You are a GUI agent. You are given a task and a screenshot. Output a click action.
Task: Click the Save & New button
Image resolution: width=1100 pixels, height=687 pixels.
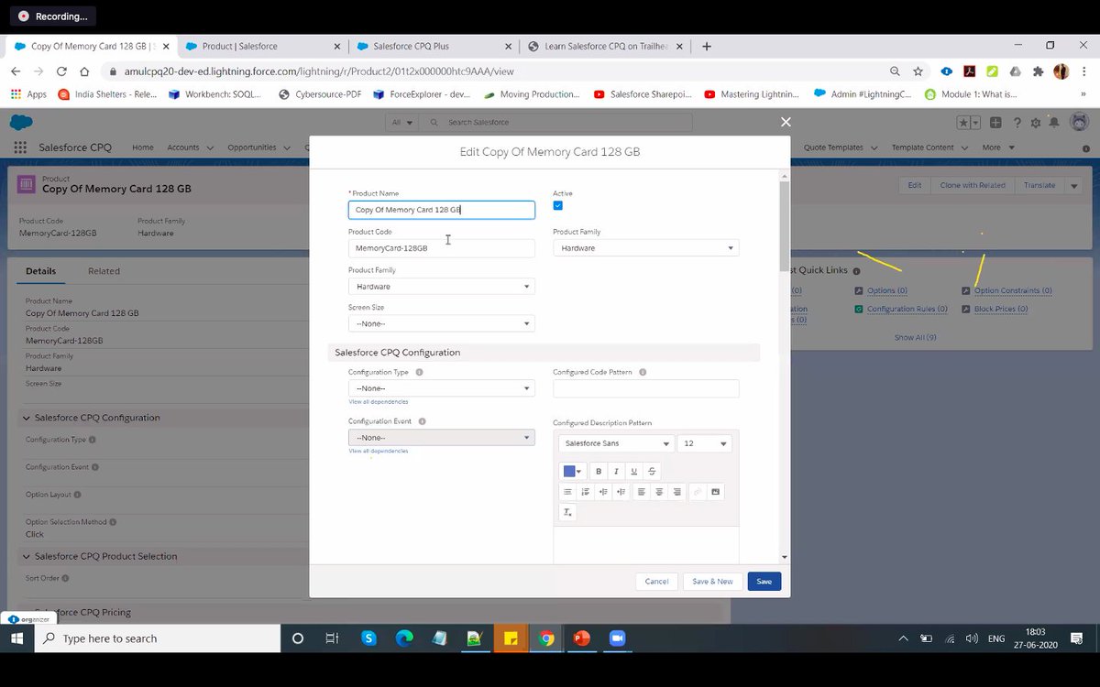712,582
